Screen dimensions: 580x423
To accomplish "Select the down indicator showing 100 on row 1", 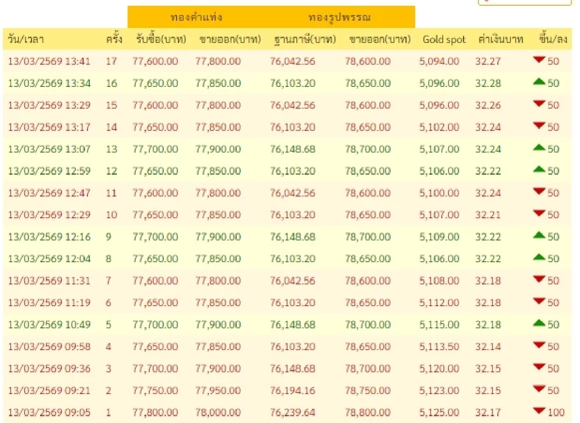I will (539, 412).
